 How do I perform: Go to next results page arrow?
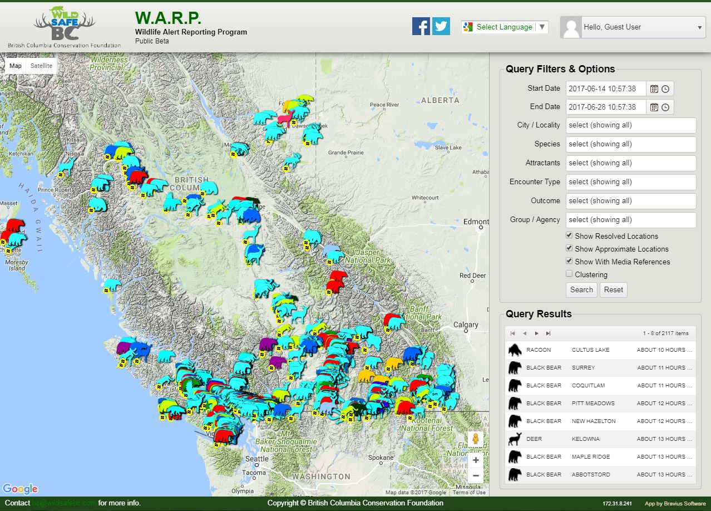(536, 333)
